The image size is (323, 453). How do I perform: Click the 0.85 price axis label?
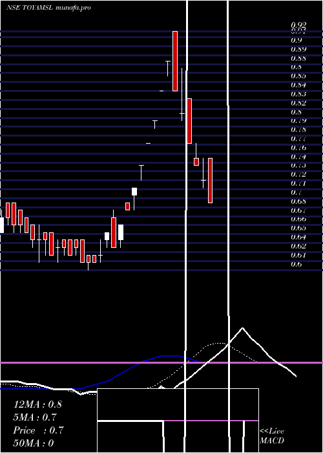pyautogui.click(x=298, y=76)
